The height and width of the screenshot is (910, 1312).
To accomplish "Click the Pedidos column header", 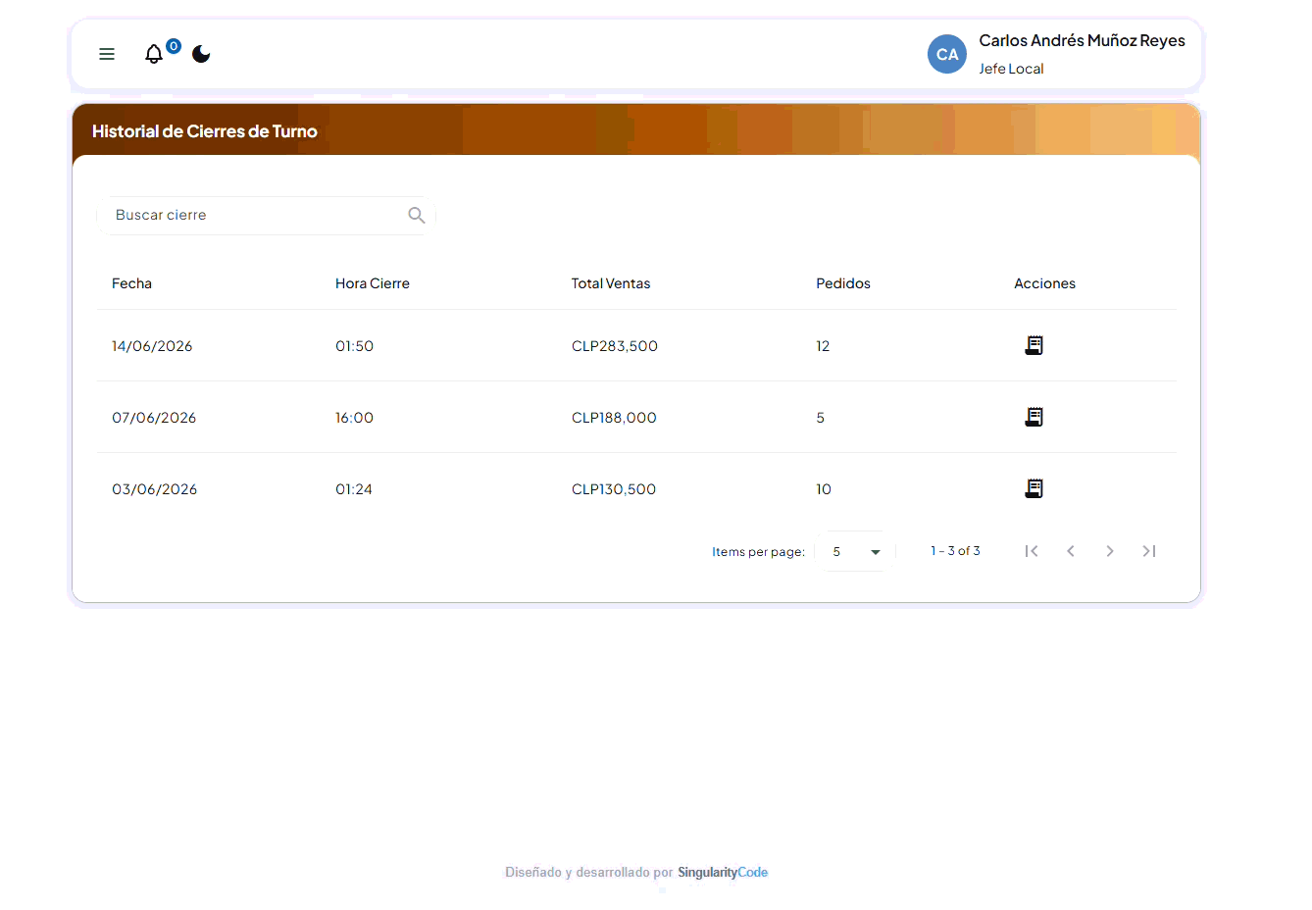I will pos(843,283).
